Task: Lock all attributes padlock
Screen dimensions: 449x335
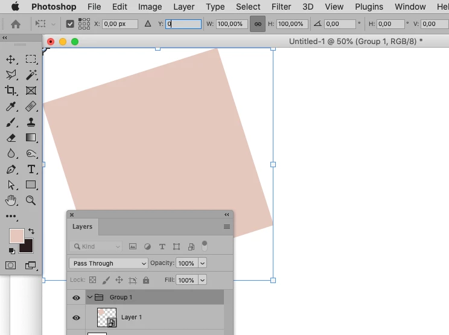Action: coord(146,279)
